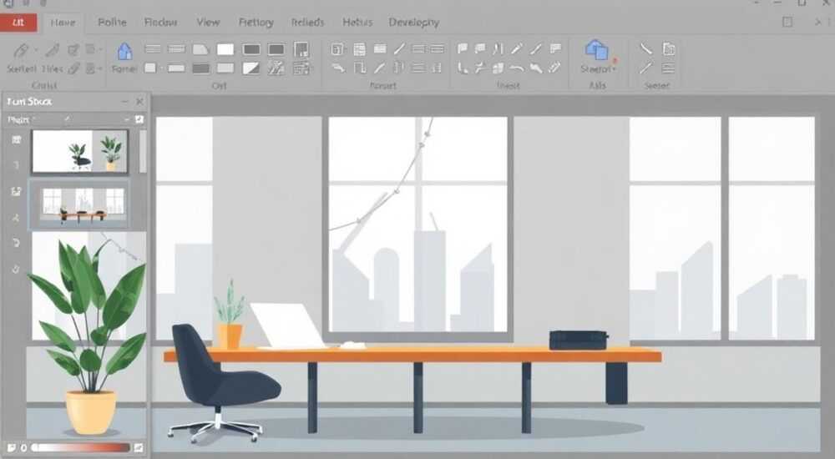This screenshot has width=835, height=459.
Task: Click the image icon in the panel sidebar
Action: pos(16,191)
